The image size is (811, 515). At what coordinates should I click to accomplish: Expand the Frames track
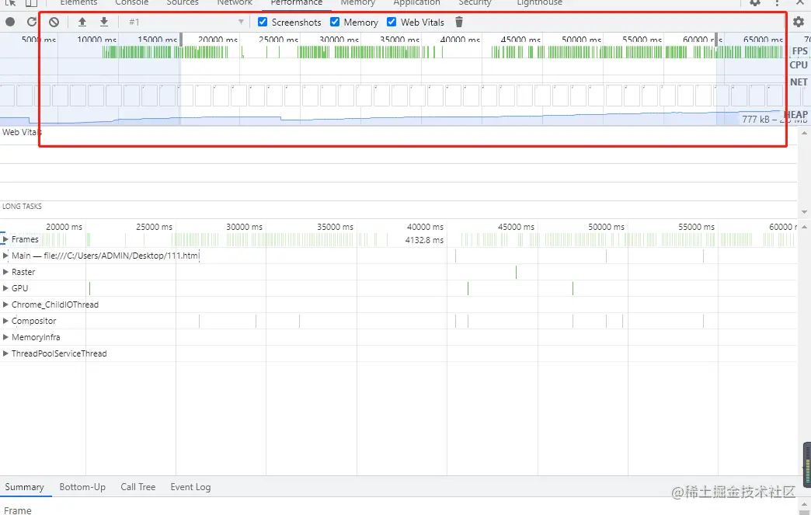click(5, 239)
